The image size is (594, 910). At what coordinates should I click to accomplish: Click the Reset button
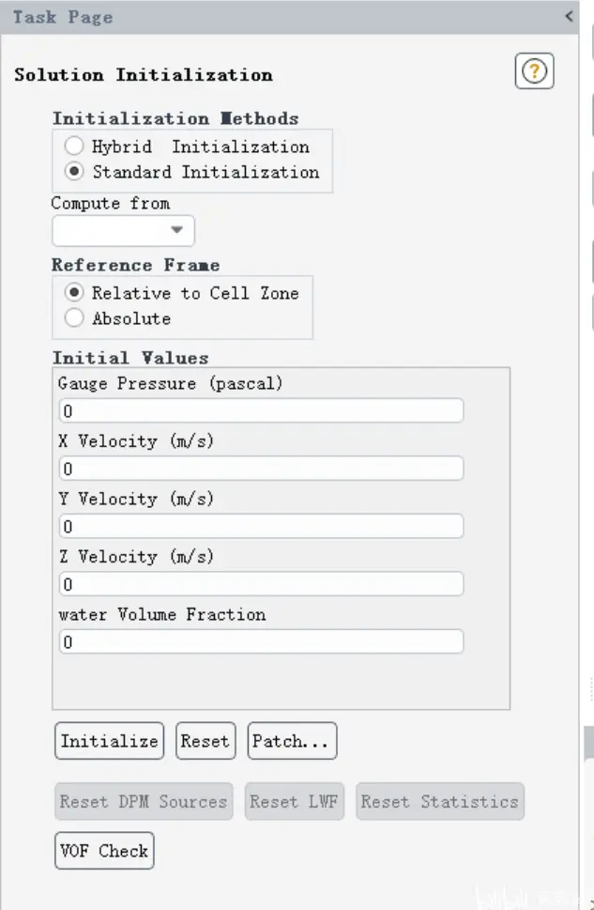pos(206,741)
